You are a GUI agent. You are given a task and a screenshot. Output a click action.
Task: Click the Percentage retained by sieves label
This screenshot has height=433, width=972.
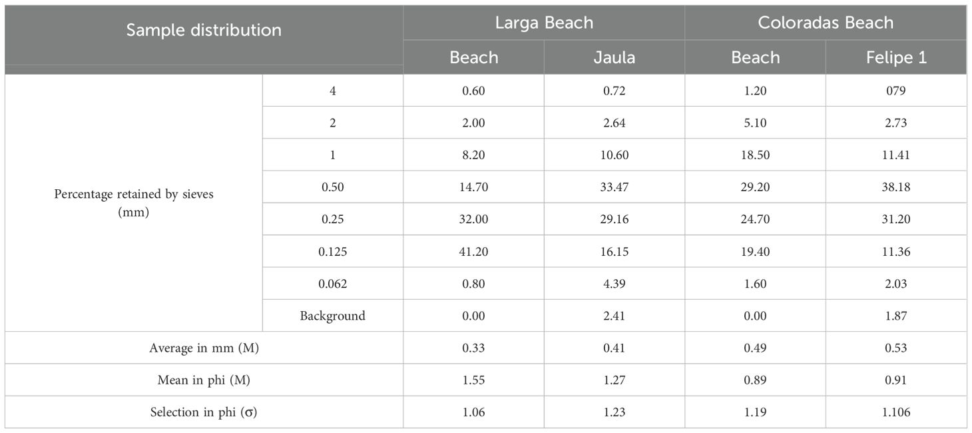coord(134,203)
